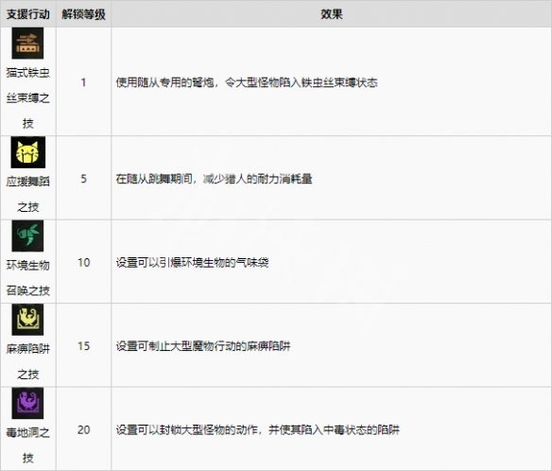Image resolution: width=552 pixels, height=471 pixels.
Task: Select the yellow cat face 应援舞蹈 icon
Action: pyautogui.click(x=27, y=152)
